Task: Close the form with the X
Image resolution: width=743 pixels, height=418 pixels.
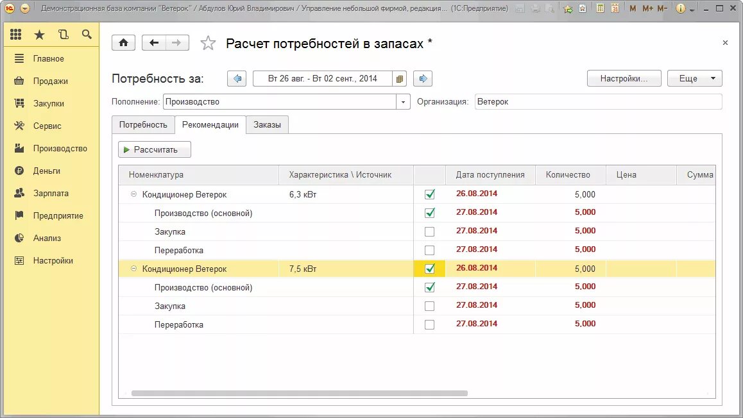Action: 725,42
